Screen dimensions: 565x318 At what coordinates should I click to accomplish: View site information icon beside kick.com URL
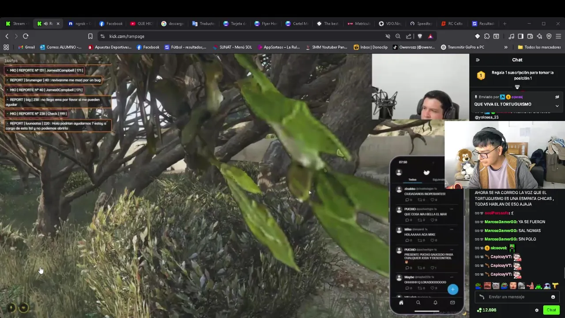102,36
